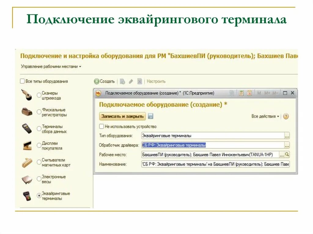Click the delete mark toolbar icon

click(x=139, y=81)
